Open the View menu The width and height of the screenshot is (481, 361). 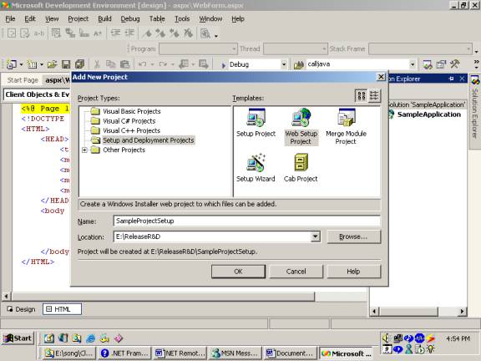coord(52,18)
